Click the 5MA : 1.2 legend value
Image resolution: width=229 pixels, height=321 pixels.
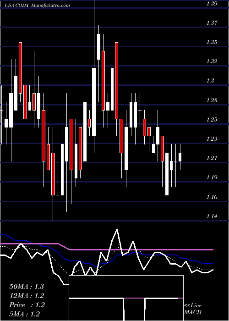[25, 314]
